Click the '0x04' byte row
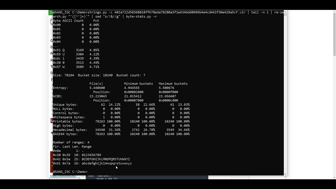 click(76, 41)
